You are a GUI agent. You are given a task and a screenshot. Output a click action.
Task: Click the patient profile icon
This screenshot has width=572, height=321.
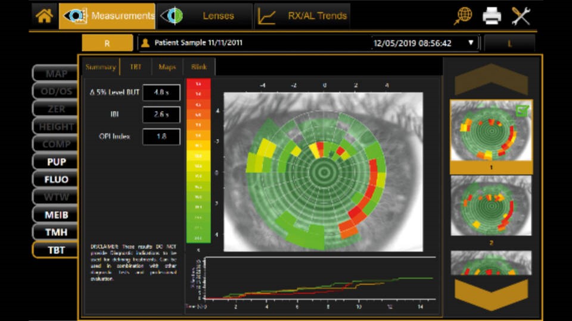pyautogui.click(x=145, y=43)
